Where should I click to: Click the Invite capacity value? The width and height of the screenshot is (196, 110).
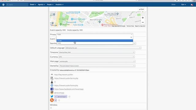[81, 30]
